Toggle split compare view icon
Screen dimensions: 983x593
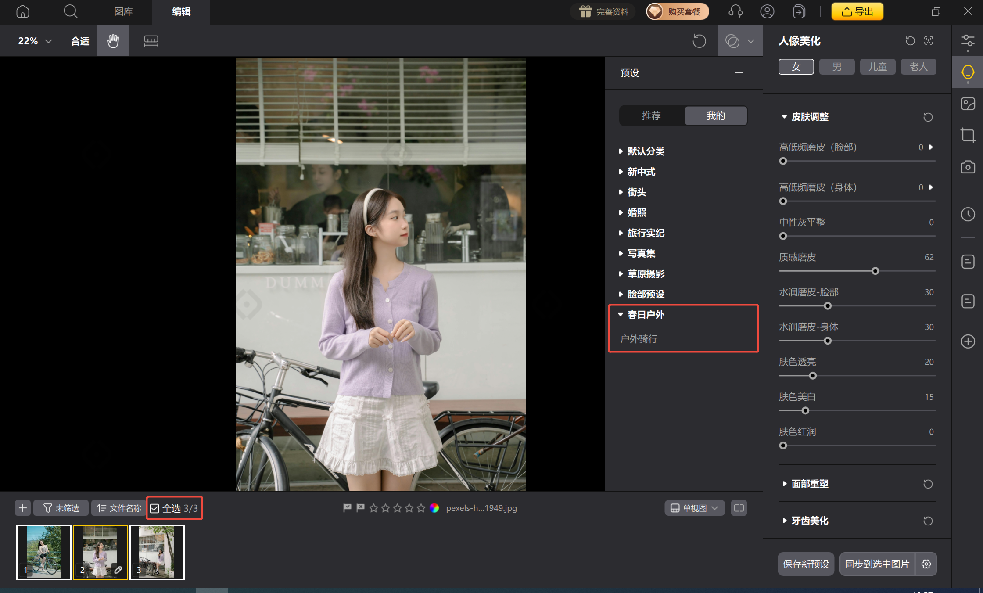point(739,508)
